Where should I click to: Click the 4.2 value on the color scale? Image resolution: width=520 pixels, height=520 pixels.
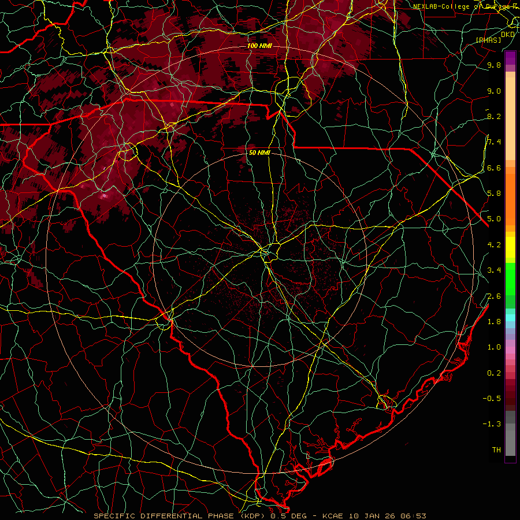[x=494, y=245]
